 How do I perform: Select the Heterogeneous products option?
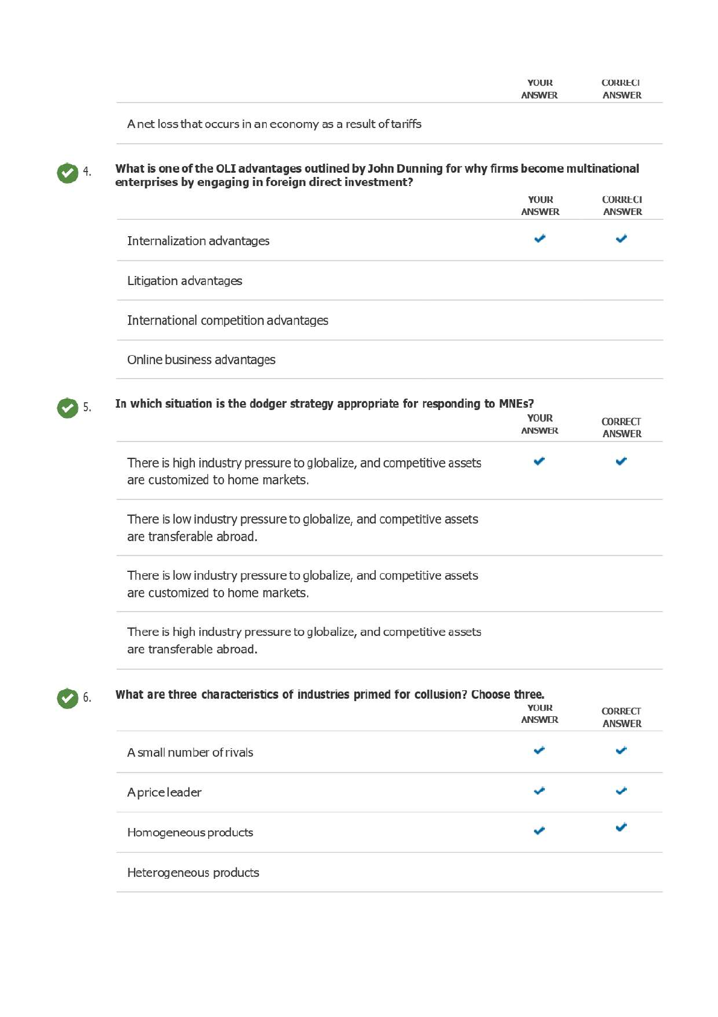193,873
